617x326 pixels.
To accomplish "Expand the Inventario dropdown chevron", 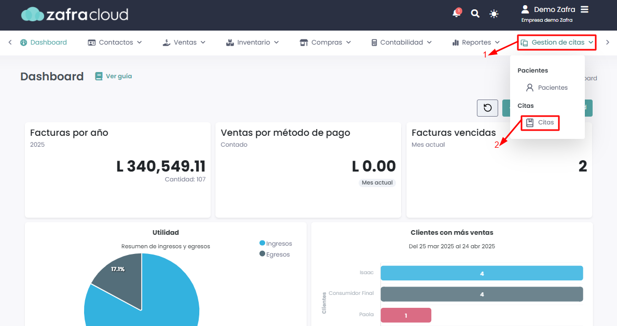I will click(276, 42).
